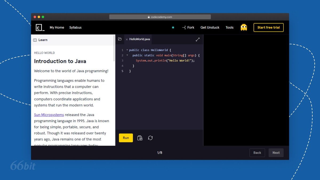Expand the code editor to fullscreen
The image size is (320, 180).
[198, 39]
